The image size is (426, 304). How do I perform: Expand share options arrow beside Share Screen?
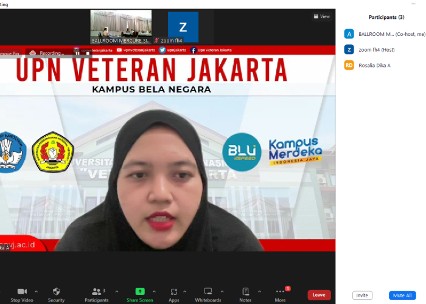tap(154, 291)
